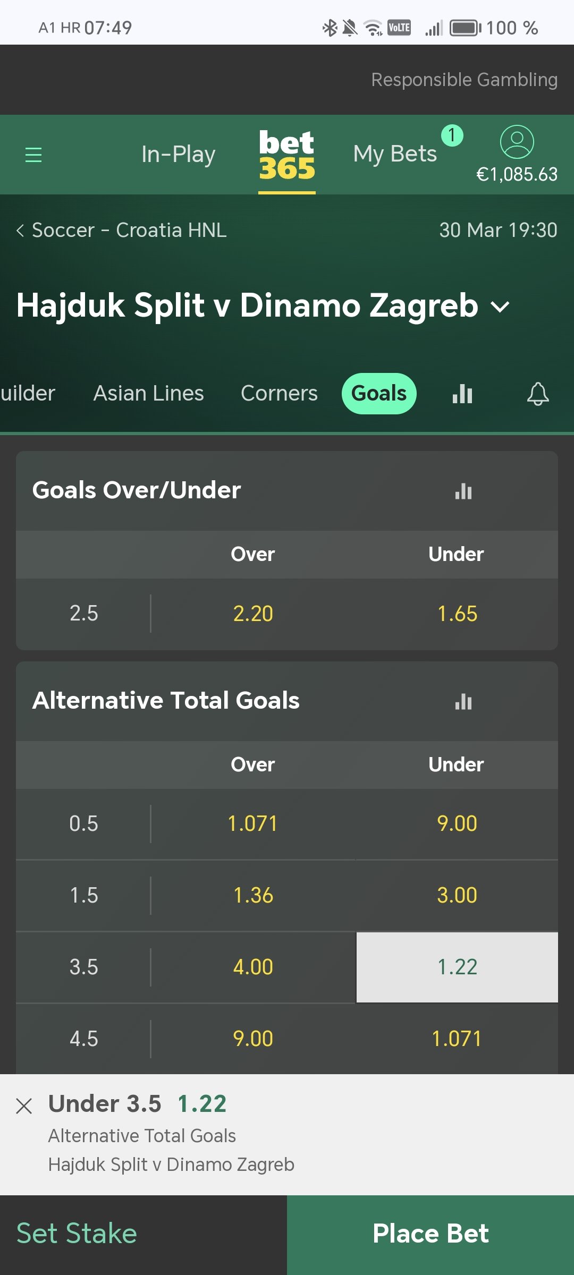Open stats icon for Goals Over/Under
This screenshot has height=1275, width=574.
[x=463, y=491]
